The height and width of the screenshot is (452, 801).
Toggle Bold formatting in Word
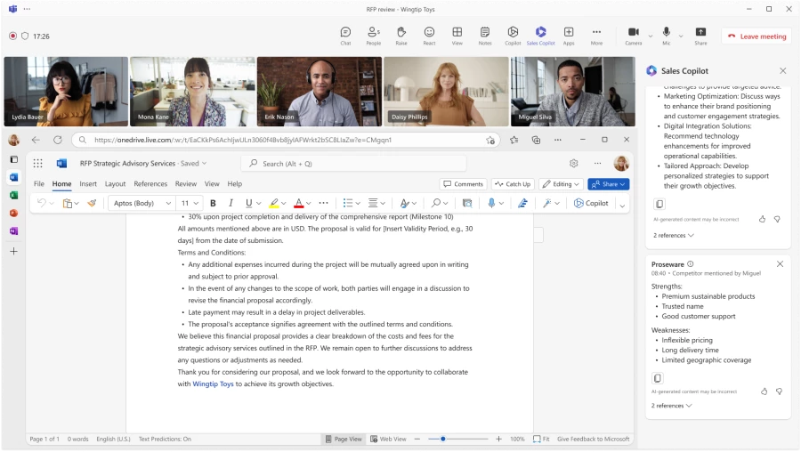[x=213, y=203]
